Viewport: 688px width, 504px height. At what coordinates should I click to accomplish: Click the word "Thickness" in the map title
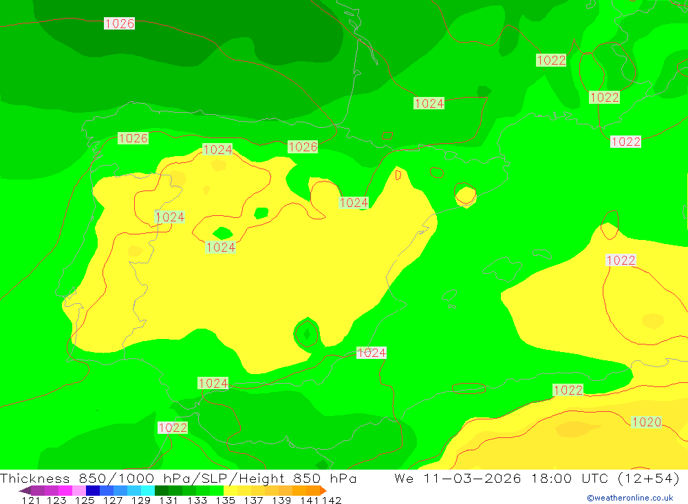tap(34, 478)
